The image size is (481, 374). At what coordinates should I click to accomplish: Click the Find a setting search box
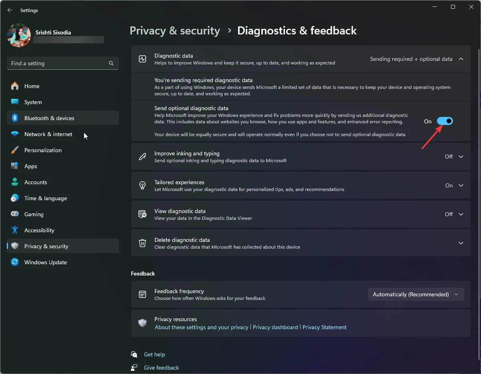63,63
